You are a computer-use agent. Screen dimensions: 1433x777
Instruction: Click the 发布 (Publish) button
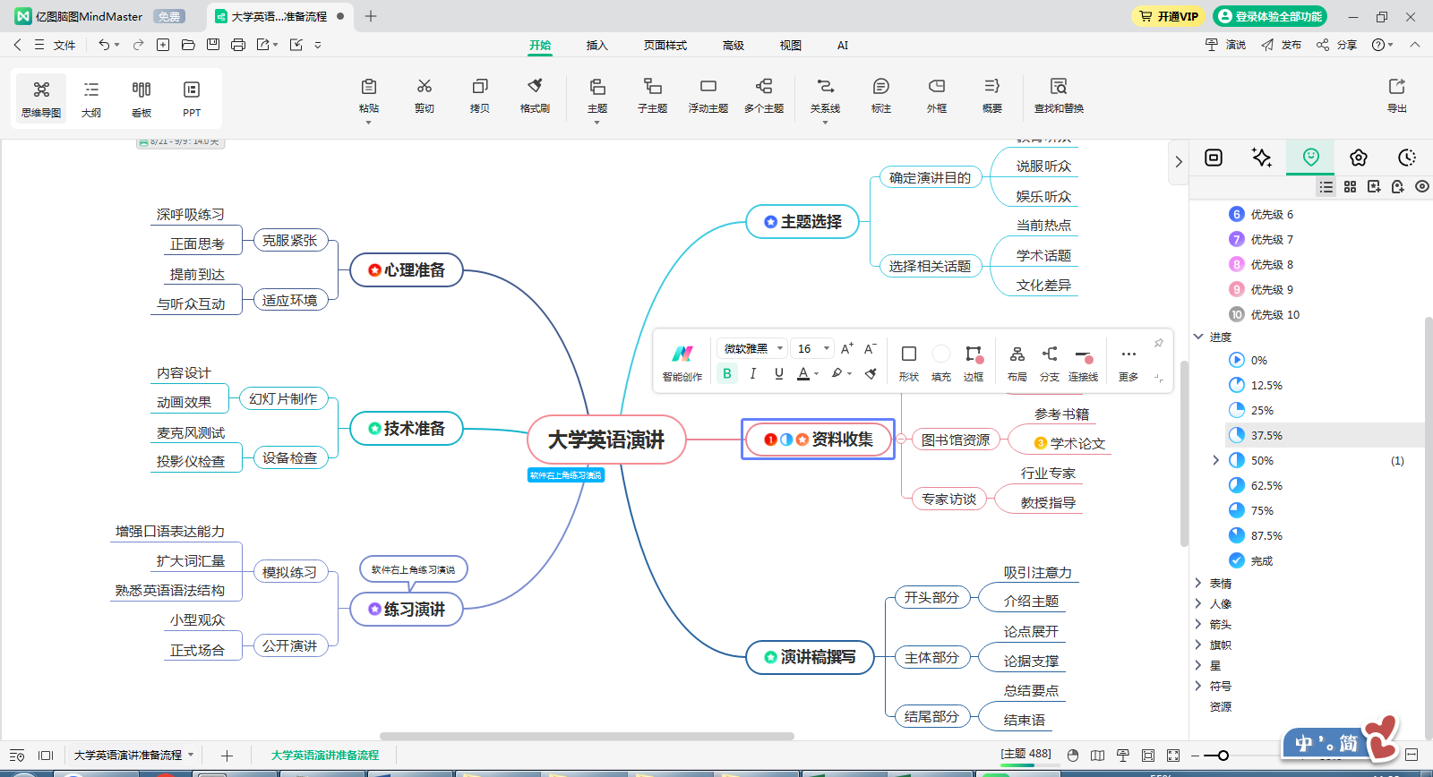pos(1282,45)
